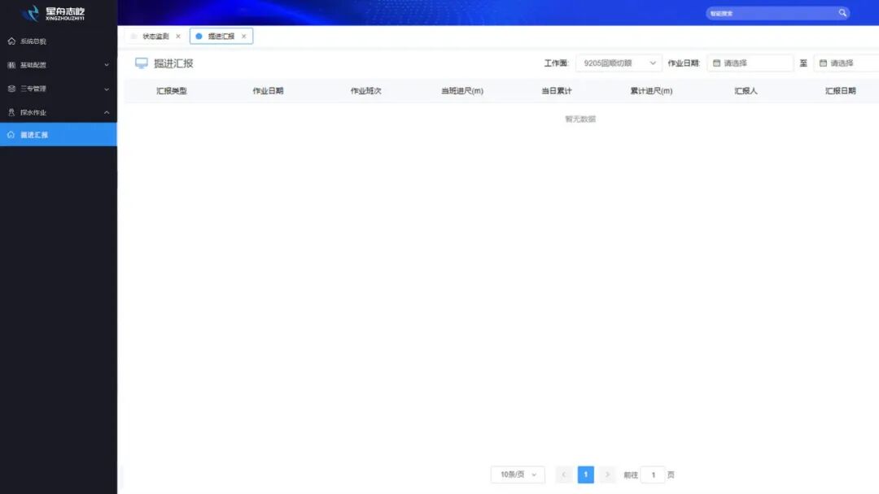Click the next page arrow

(x=607, y=474)
